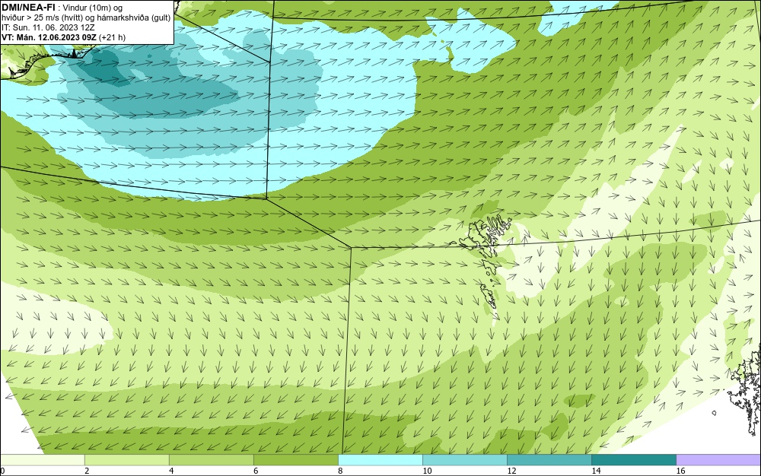Click the "Vindur (10m) og" header text
Screen dimensions: 761x476
tap(93, 8)
